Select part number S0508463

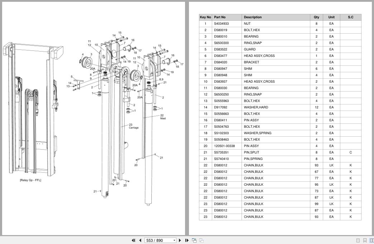click(x=221, y=140)
